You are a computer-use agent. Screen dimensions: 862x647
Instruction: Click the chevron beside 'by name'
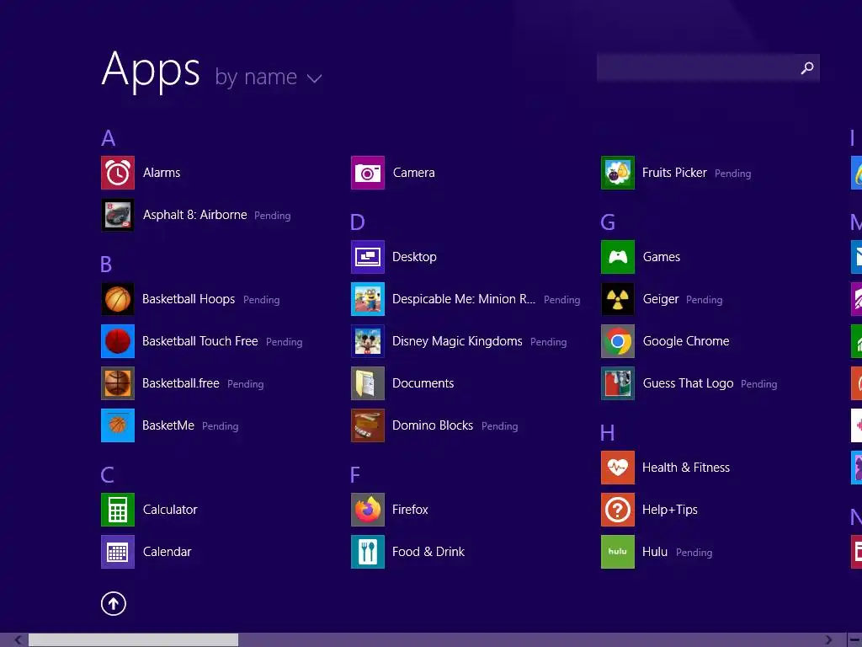coord(315,78)
